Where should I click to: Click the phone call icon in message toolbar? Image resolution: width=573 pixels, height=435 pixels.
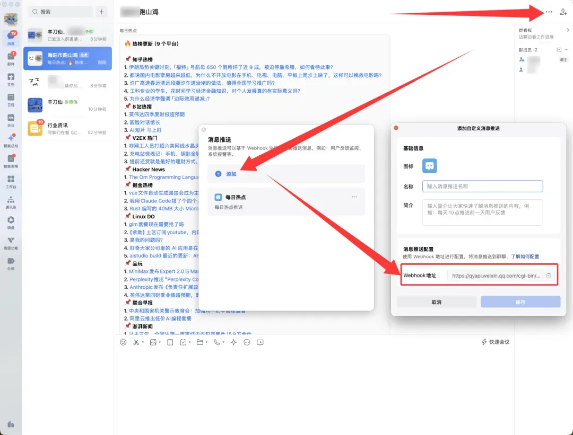point(216,342)
